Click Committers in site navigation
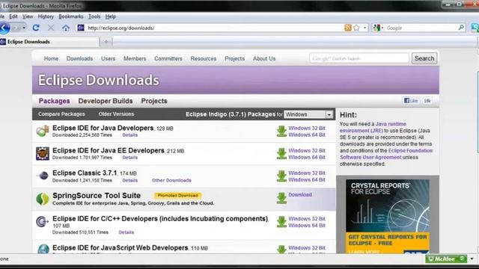The height and width of the screenshot is (269, 479). 168,58
